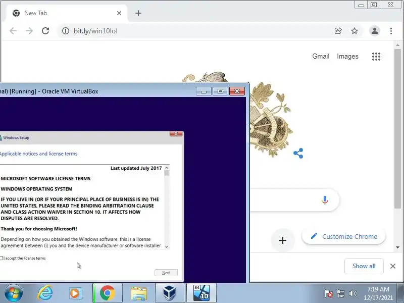Open File Explorer from taskbar
The image size is (404, 303).
(x=139, y=293)
